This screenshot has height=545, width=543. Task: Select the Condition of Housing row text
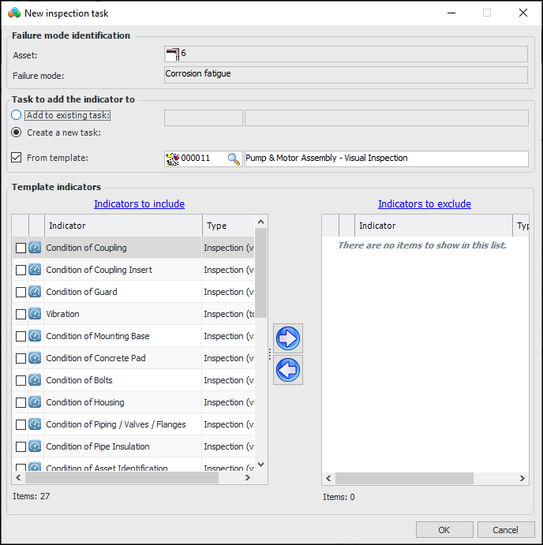pos(85,402)
